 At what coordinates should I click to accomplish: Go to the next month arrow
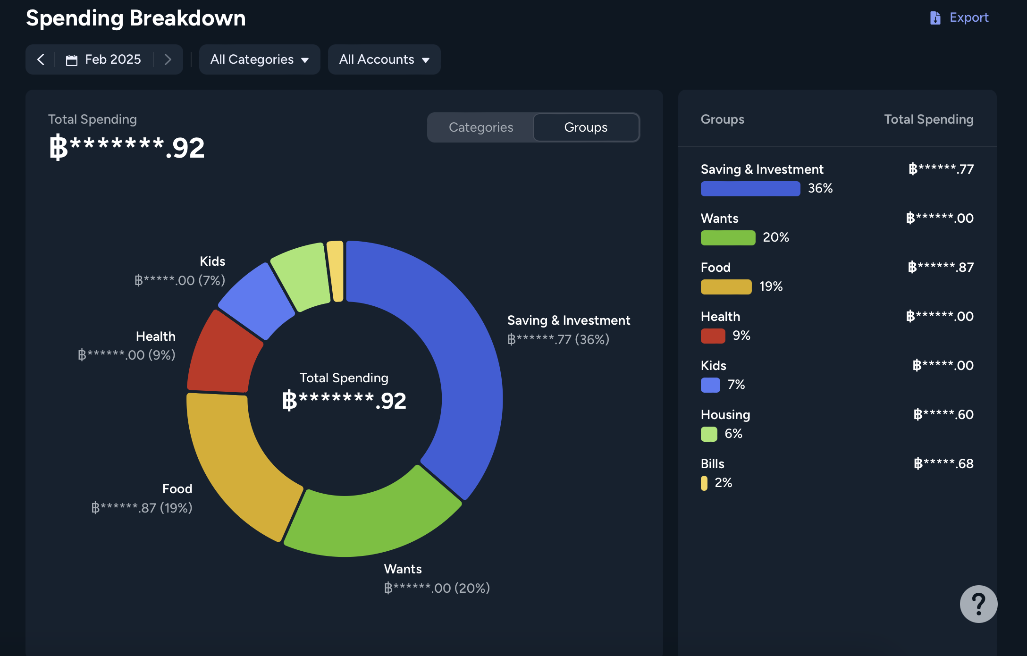pyautogui.click(x=168, y=59)
